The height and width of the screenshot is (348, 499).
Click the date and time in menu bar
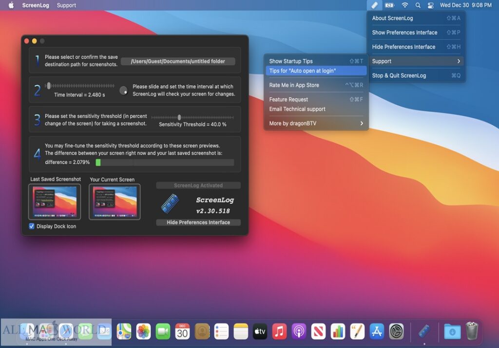465,5
